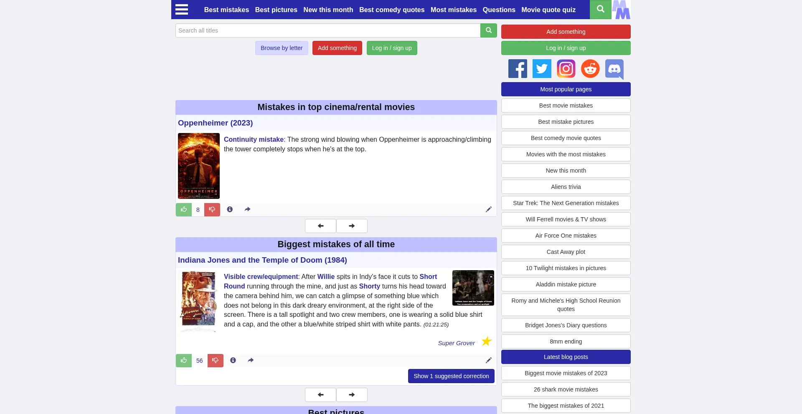Submit search with magnifier button beside title field
The width and height of the screenshot is (802, 414).
pos(489,30)
